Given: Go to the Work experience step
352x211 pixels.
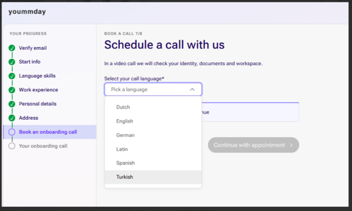Looking at the screenshot, I should [38, 90].
